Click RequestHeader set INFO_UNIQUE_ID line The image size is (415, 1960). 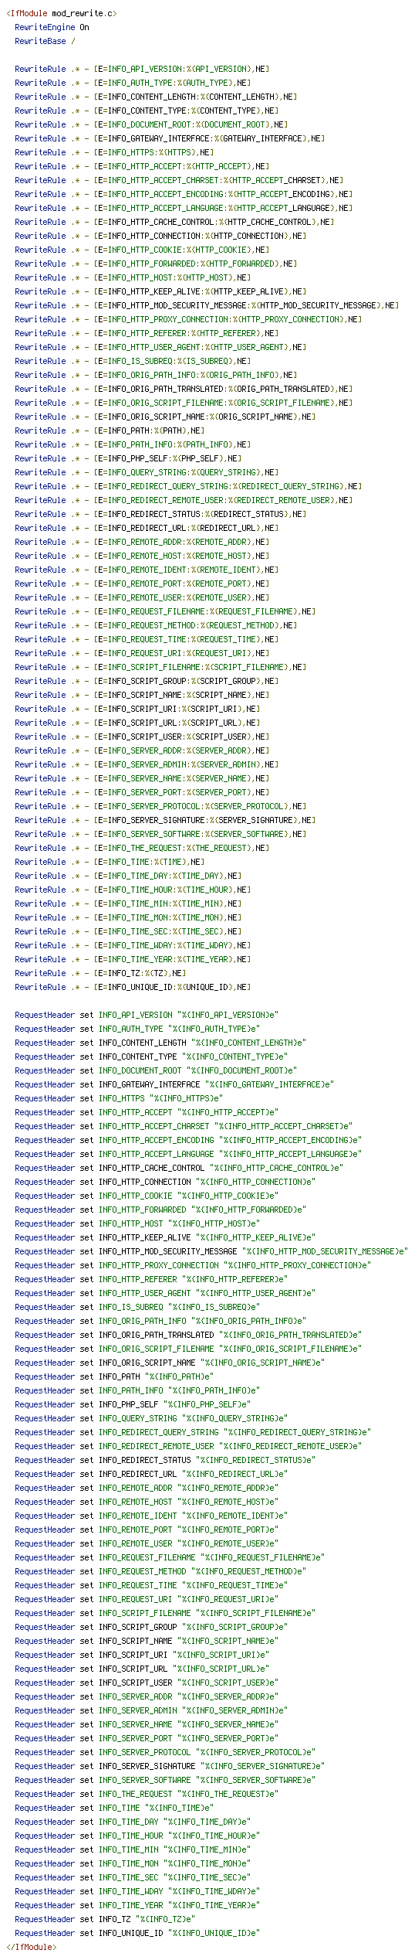tap(137, 1933)
